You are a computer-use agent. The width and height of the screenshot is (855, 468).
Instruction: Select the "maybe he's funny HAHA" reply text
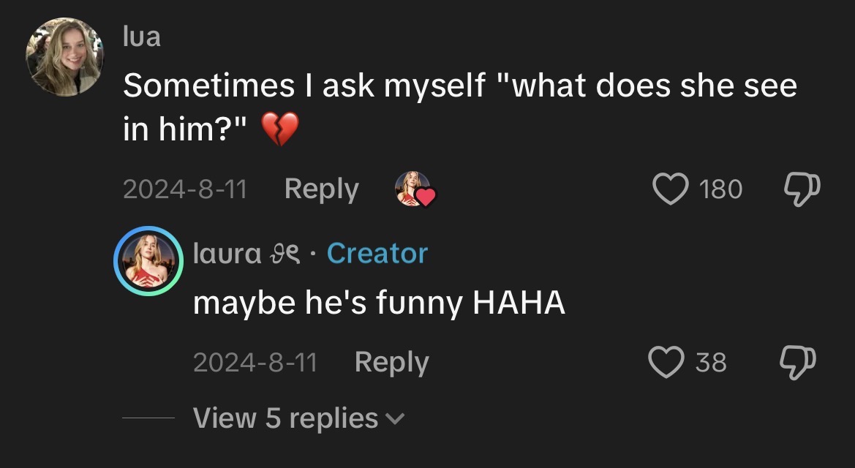[x=379, y=303]
